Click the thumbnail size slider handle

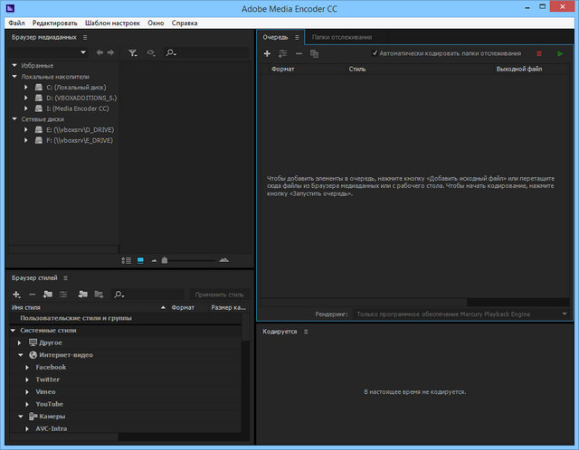(x=165, y=260)
